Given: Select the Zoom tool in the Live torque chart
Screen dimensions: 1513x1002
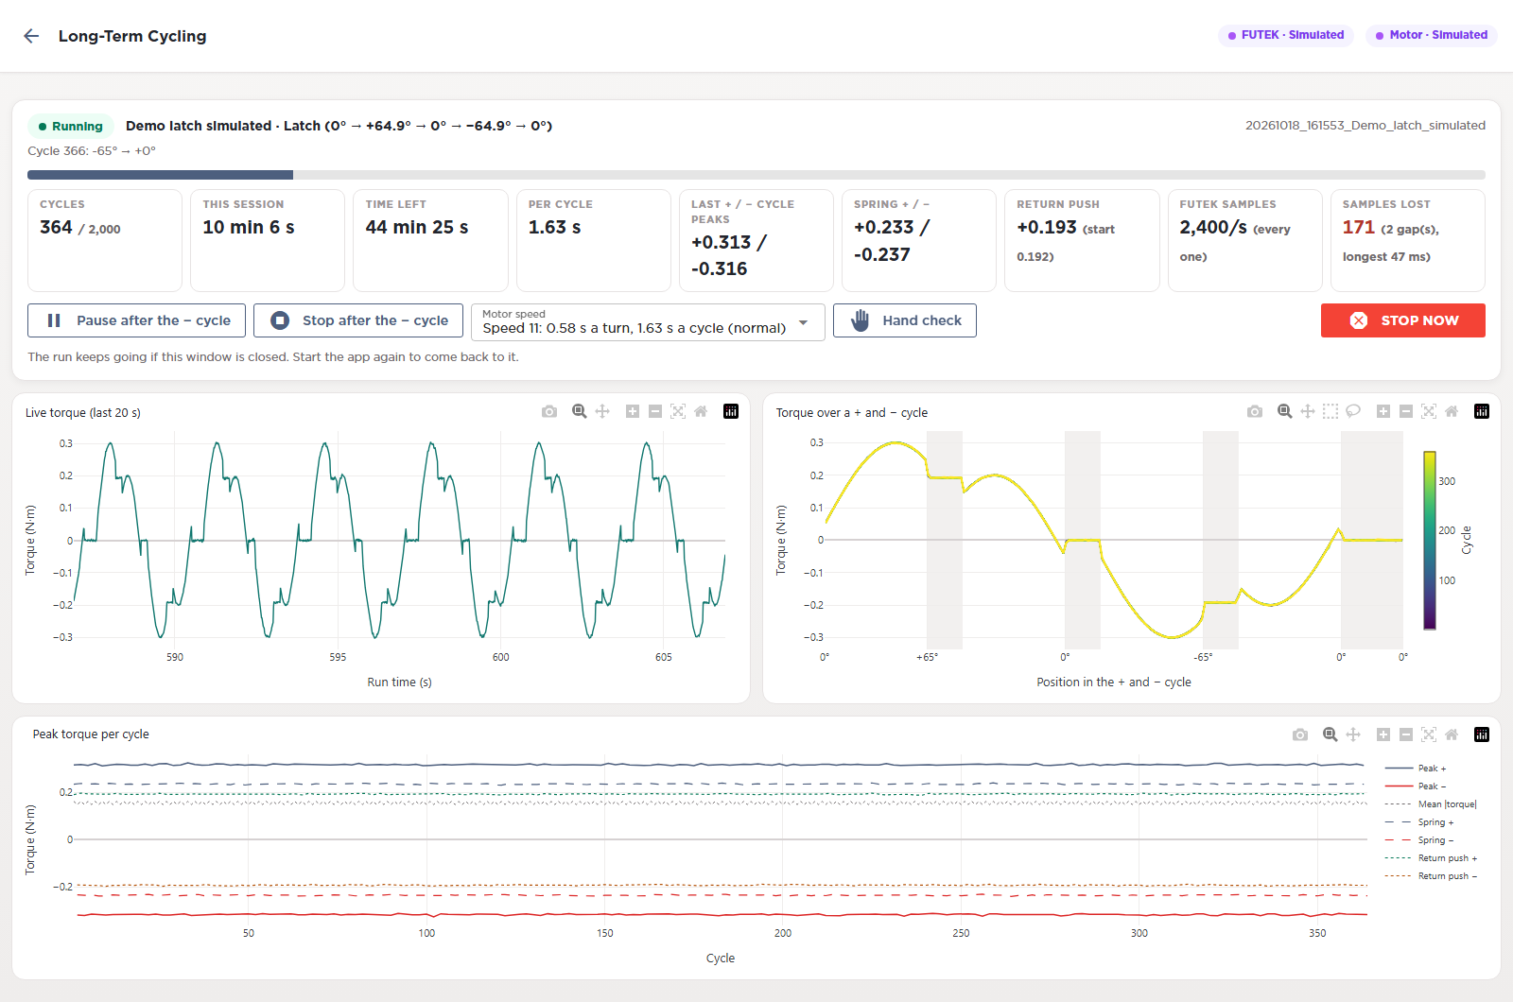Looking at the screenshot, I should (x=580, y=411).
